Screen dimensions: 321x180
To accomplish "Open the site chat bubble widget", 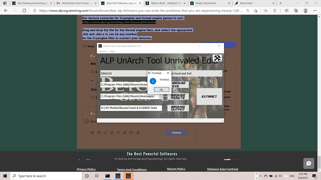I will 309,163.
